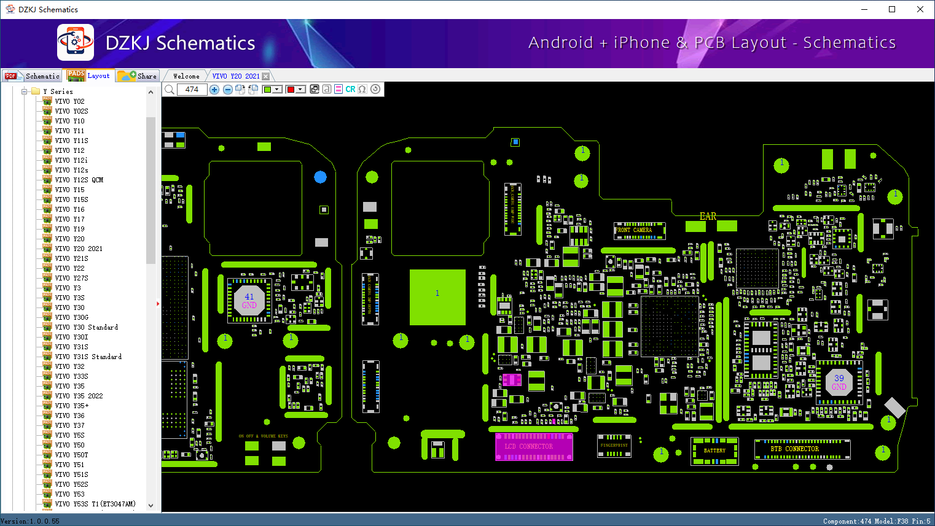The height and width of the screenshot is (526, 935).
Task: Click the circular reset arrow icon
Action: coord(375,90)
